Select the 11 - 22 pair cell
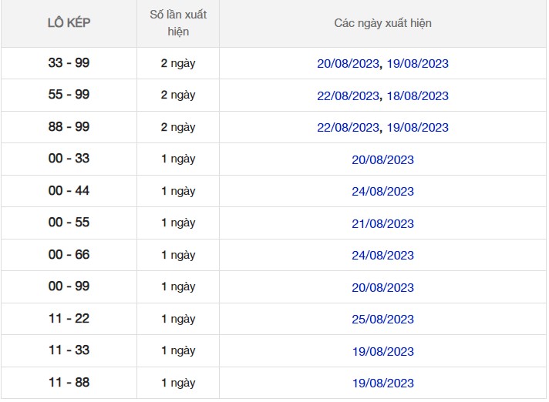The image size is (549, 402). tap(69, 318)
